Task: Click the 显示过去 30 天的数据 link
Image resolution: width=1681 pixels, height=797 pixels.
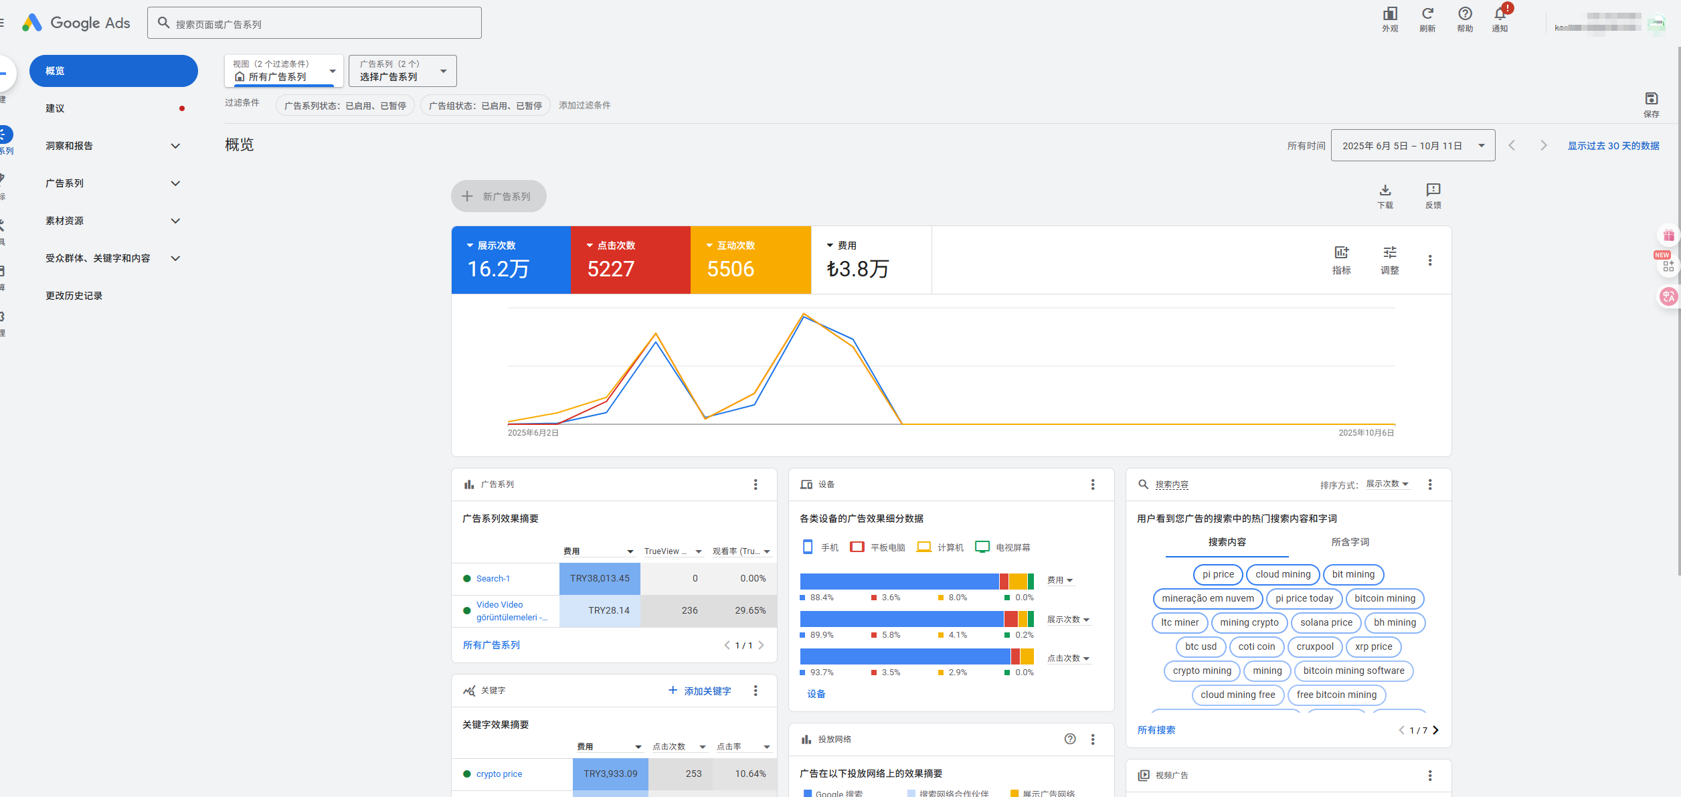Action: 1613,145
